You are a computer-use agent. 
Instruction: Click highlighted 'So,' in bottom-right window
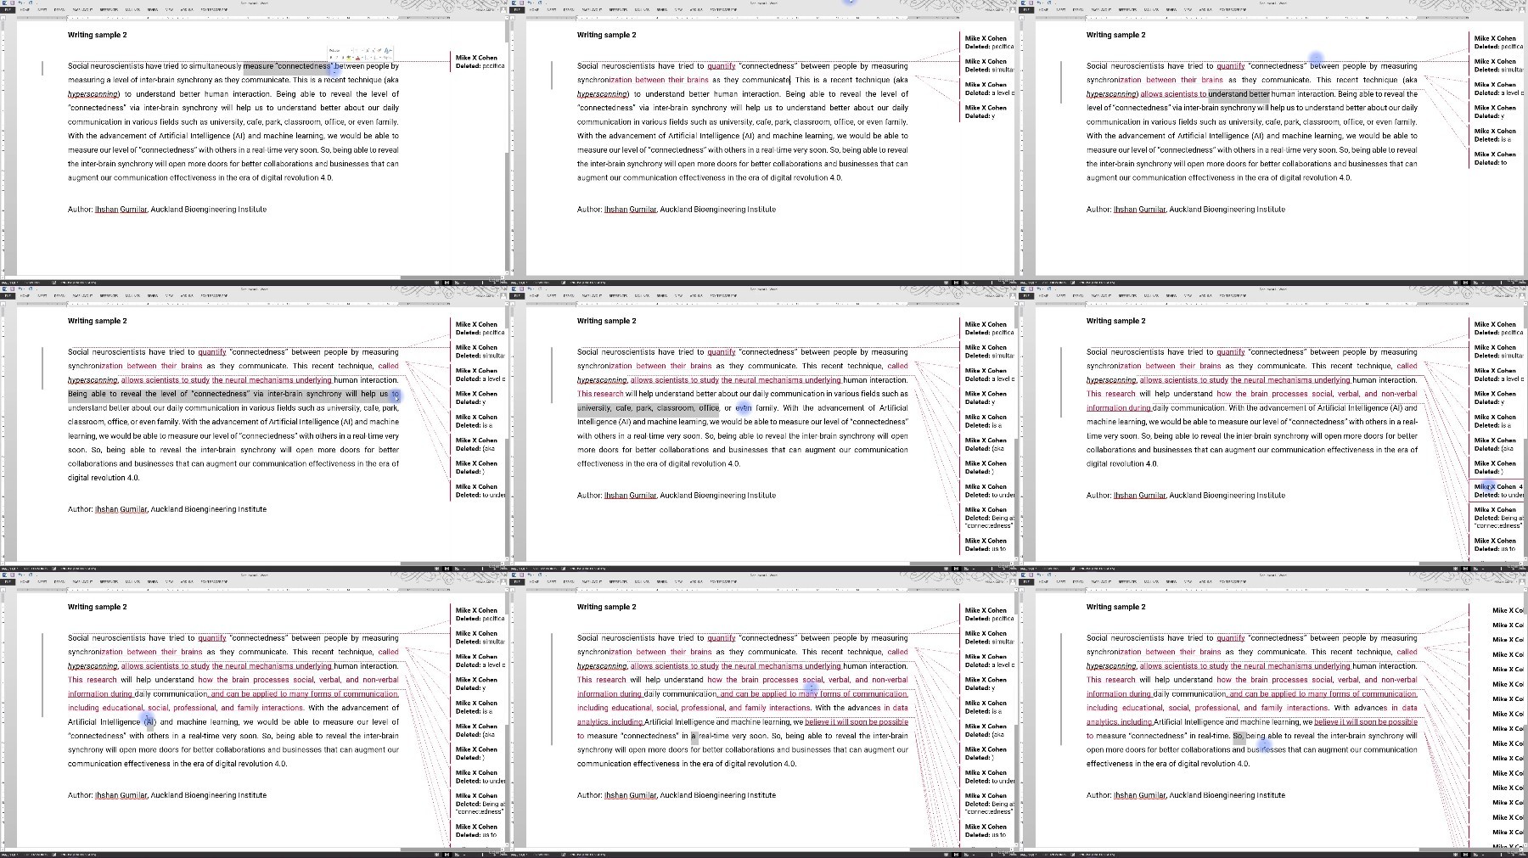click(1239, 736)
